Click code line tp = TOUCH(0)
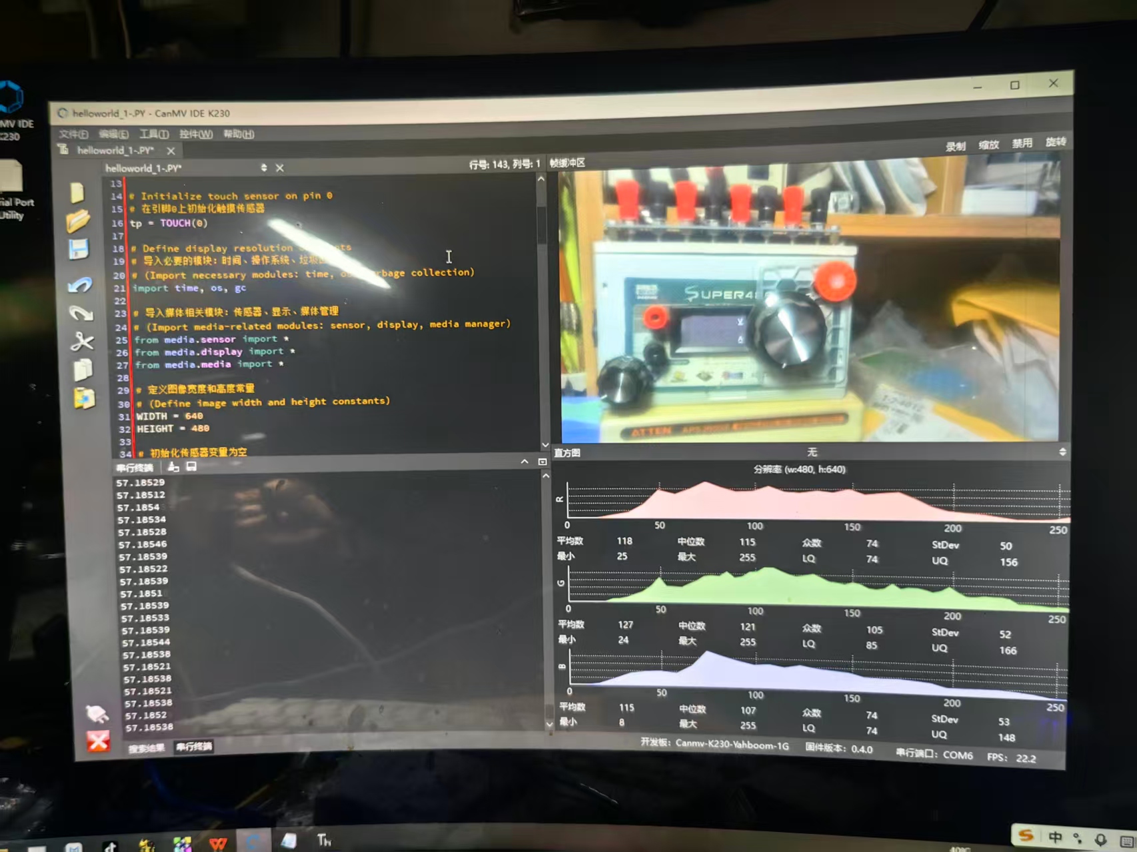Screen dimensions: 1137x852 point(169,223)
